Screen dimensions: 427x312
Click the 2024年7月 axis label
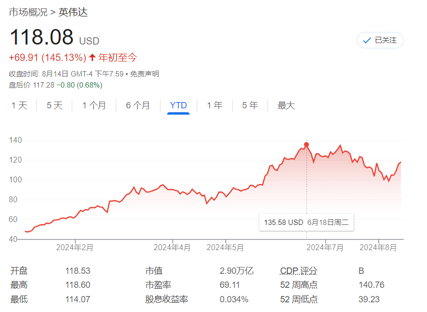(325, 248)
